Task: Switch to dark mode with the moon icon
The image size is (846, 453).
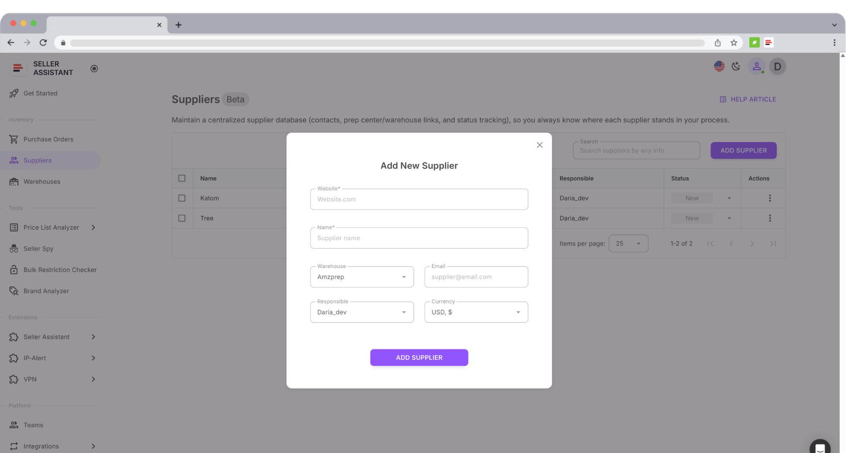Action: pyautogui.click(x=736, y=66)
